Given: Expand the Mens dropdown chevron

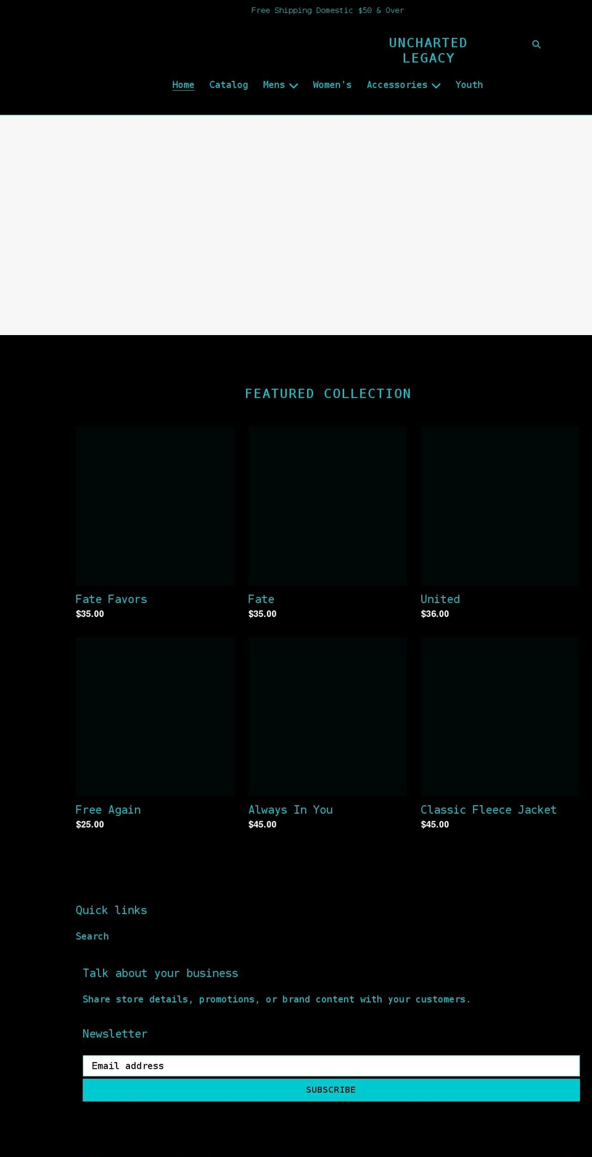Looking at the screenshot, I should pyautogui.click(x=294, y=86).
